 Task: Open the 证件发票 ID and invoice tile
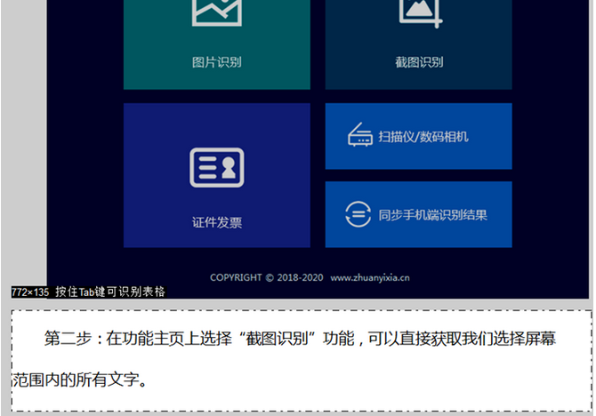pos(217,175)
